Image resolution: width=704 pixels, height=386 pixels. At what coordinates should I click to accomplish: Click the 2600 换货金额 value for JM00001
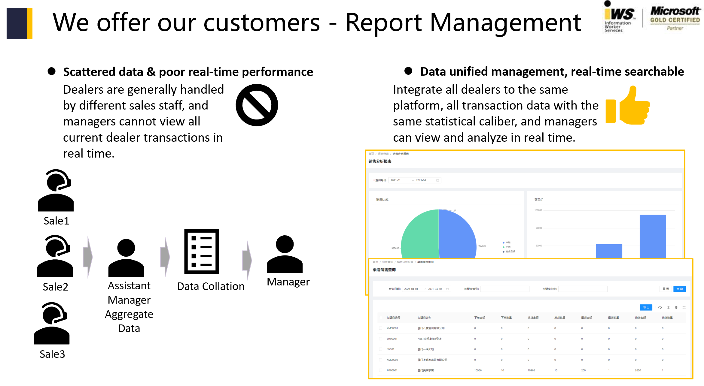pos(638,370)
